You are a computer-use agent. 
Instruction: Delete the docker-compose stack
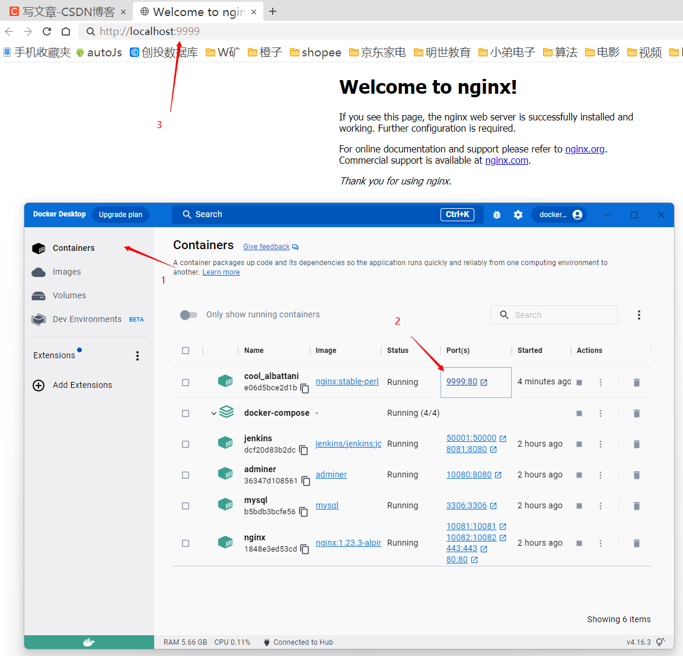[636, 413]
